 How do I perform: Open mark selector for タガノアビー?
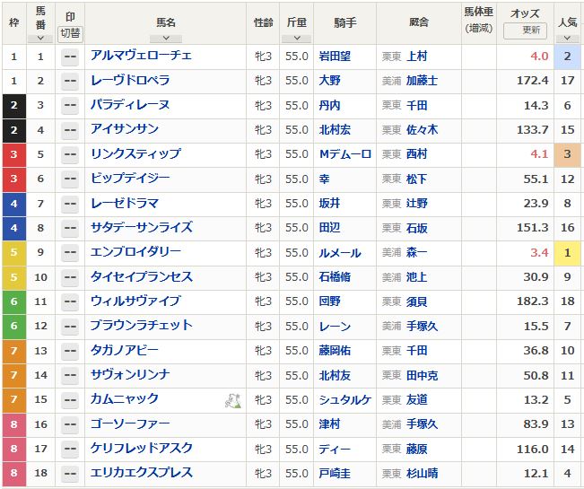pos(70,351)
